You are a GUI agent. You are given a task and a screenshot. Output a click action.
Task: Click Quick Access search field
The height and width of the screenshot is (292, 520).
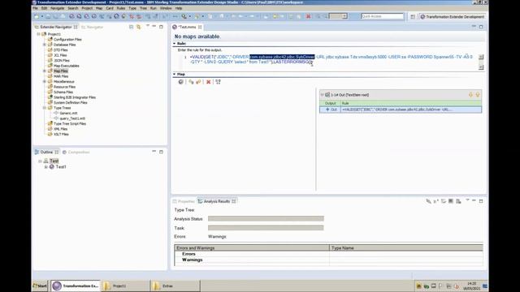pyautogui.click(x=382, y=16)
